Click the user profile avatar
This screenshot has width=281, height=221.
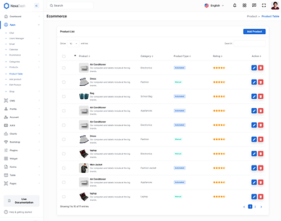275,6
